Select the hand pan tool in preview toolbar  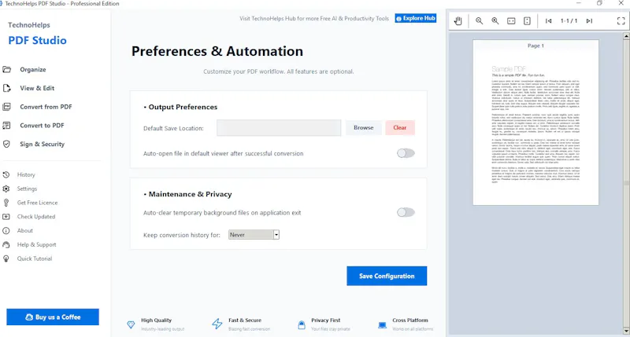tap(458, 21)
